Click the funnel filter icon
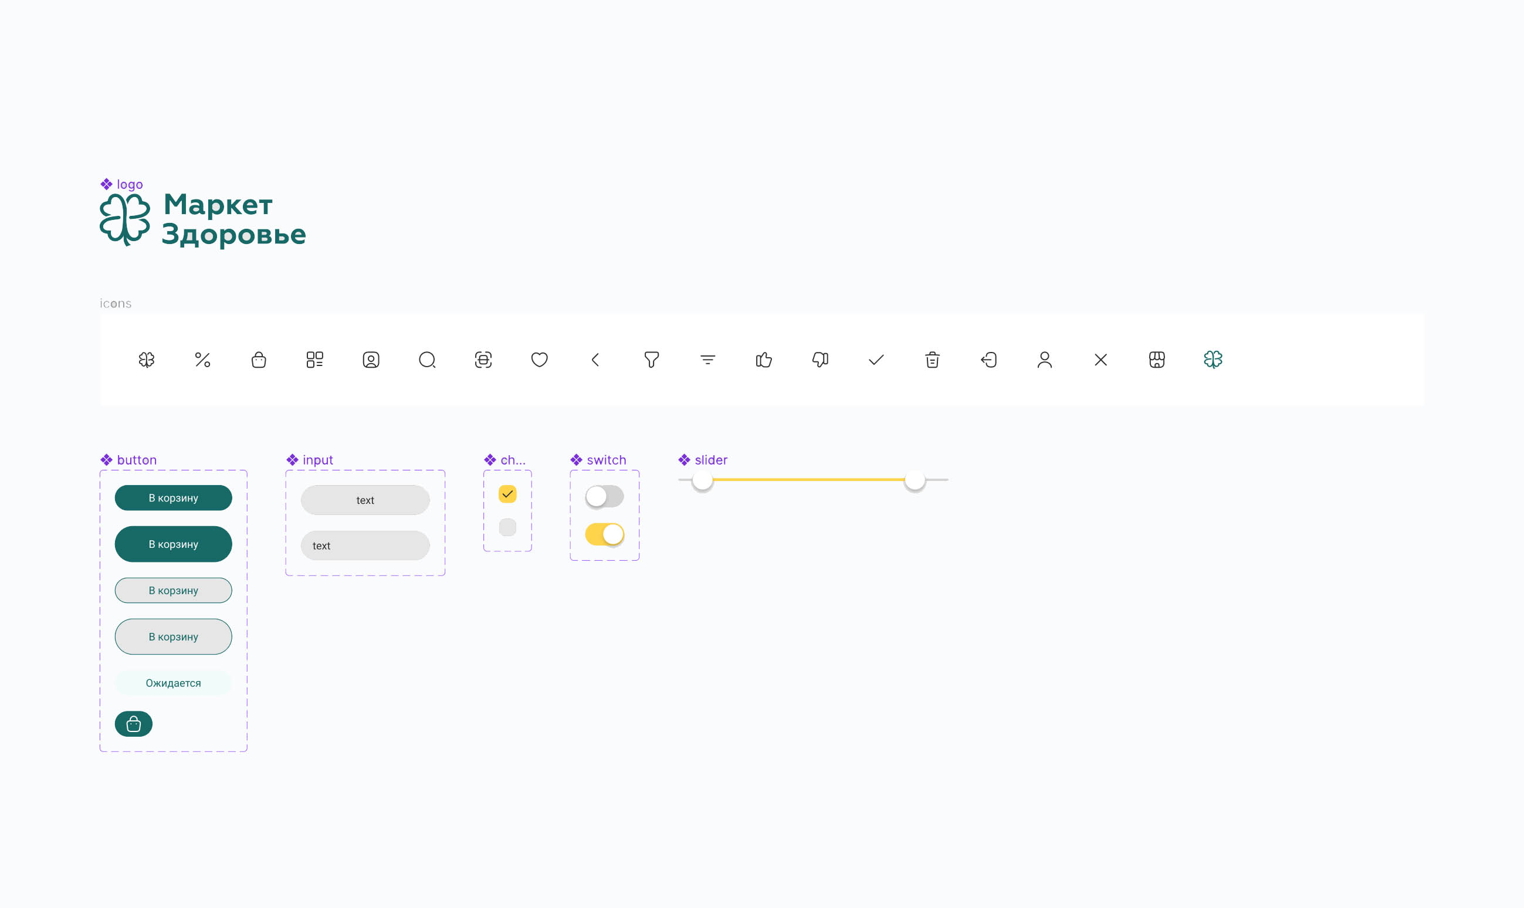This screenshot has width=1524, height=908. coord(652,360)
